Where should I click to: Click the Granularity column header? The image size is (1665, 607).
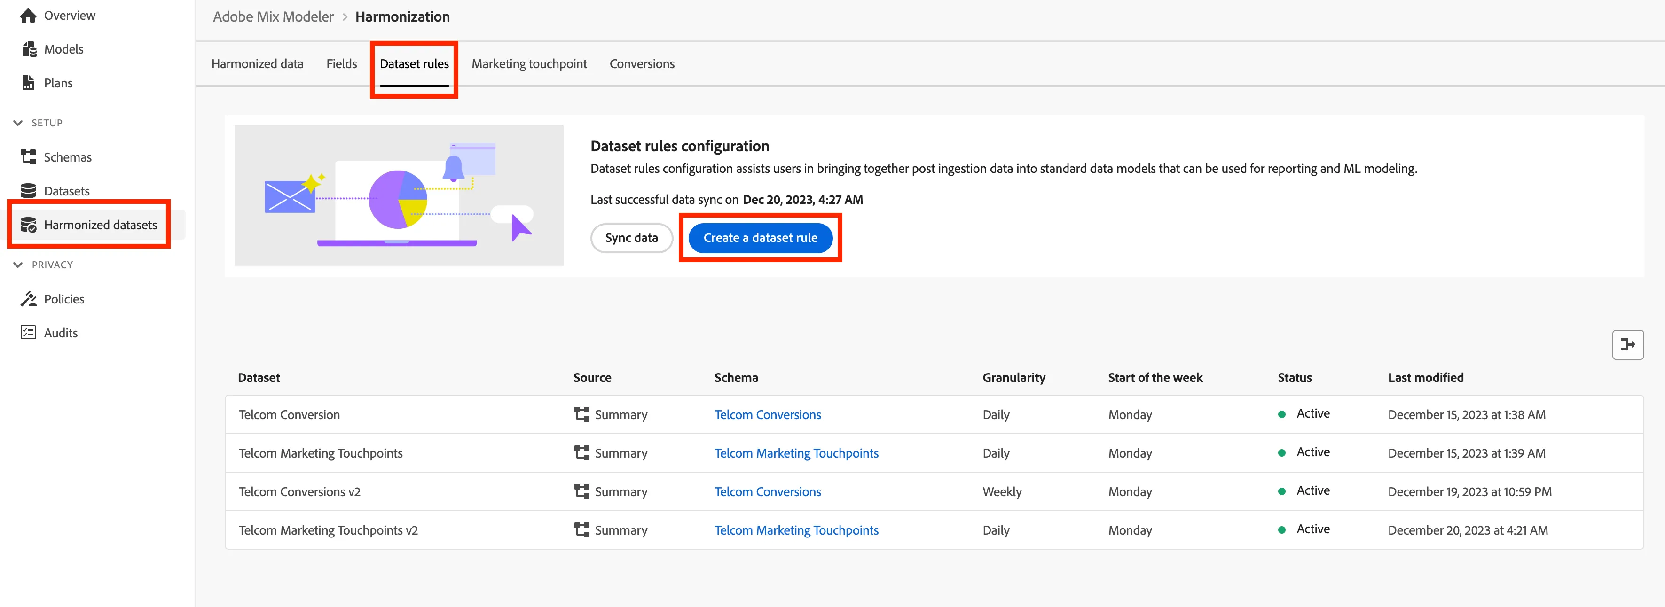tap(1013, 378)
